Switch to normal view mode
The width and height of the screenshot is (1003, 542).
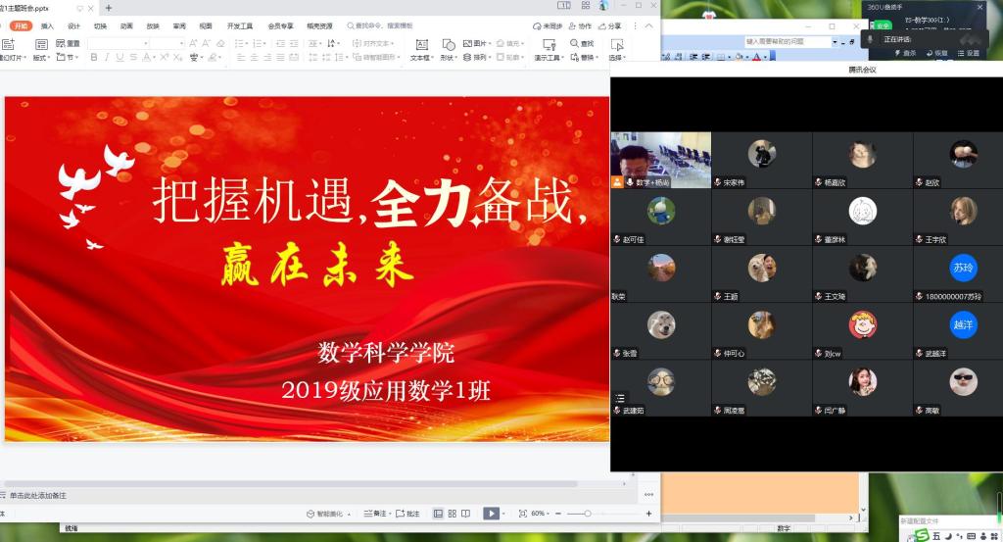pyautogui.click(x=438, y=514)
